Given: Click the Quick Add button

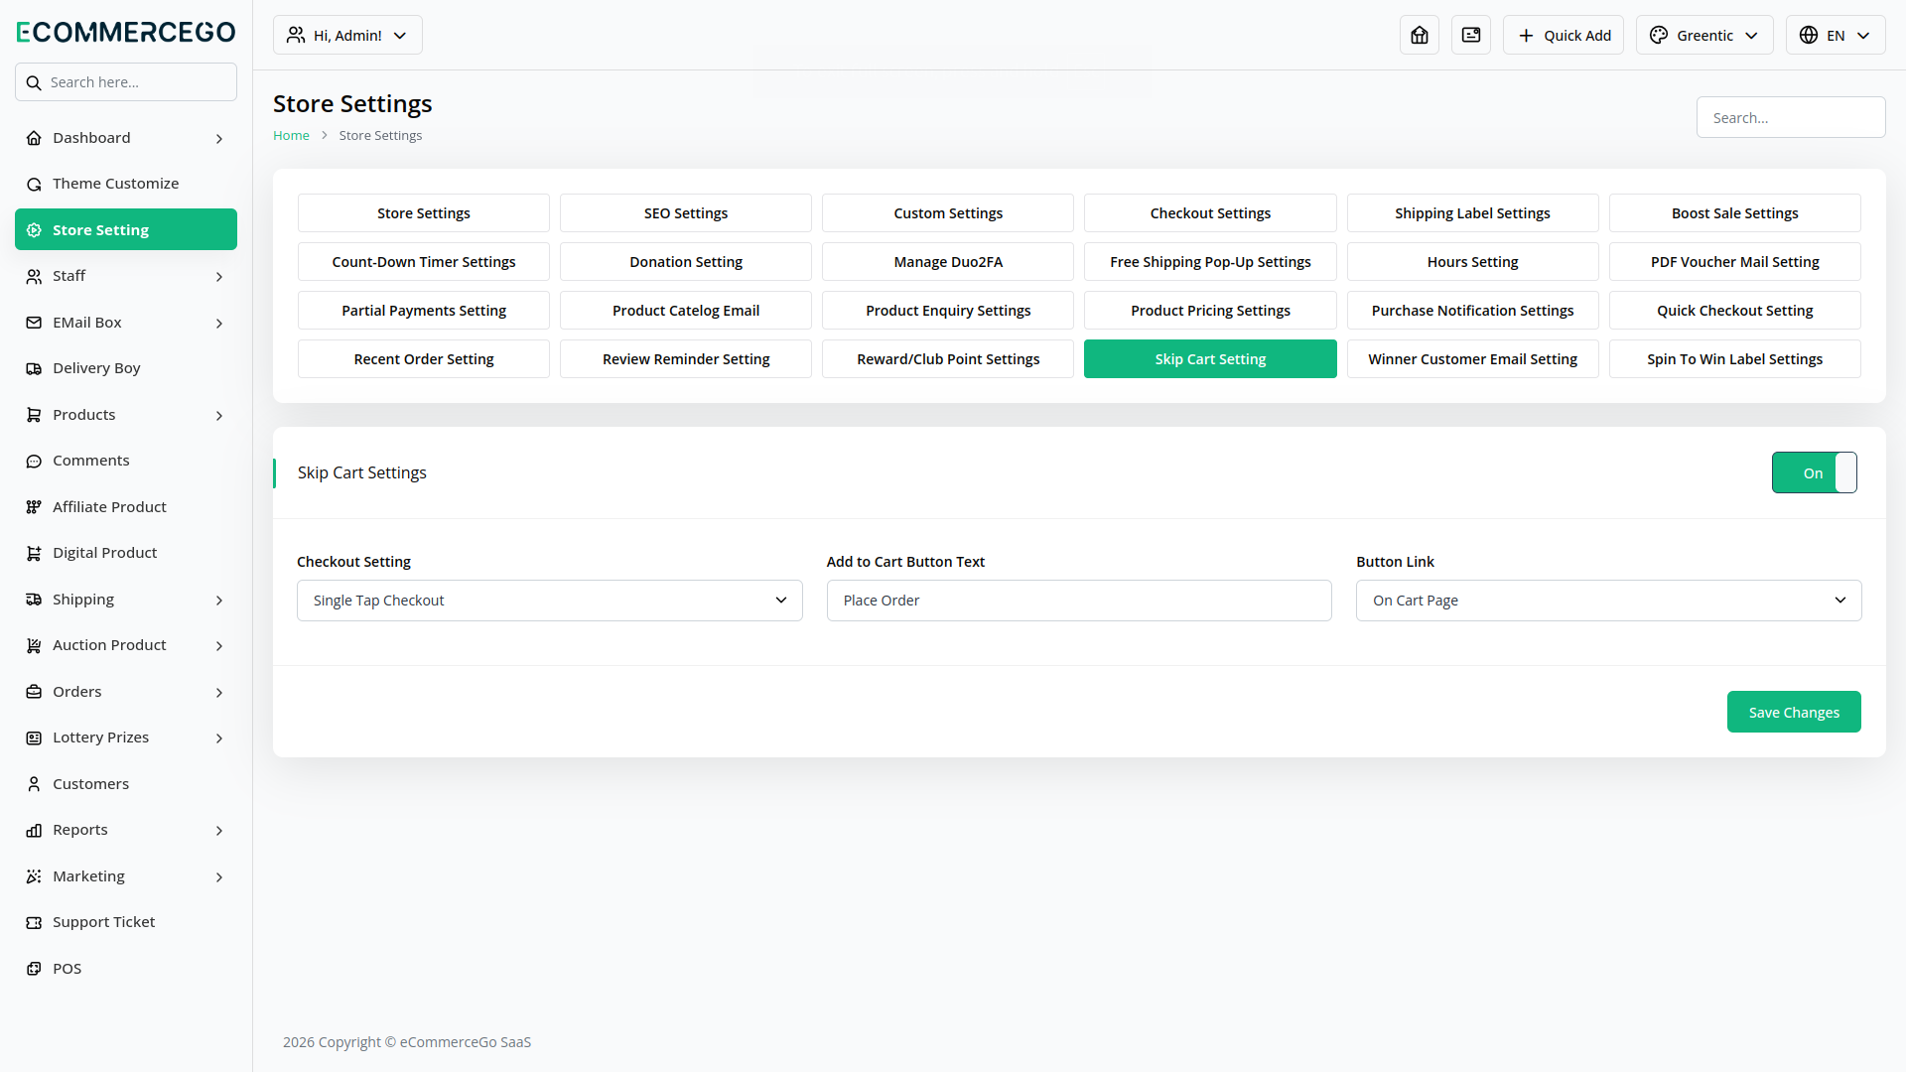Looking at the screenshot, I should (1564, 35).
